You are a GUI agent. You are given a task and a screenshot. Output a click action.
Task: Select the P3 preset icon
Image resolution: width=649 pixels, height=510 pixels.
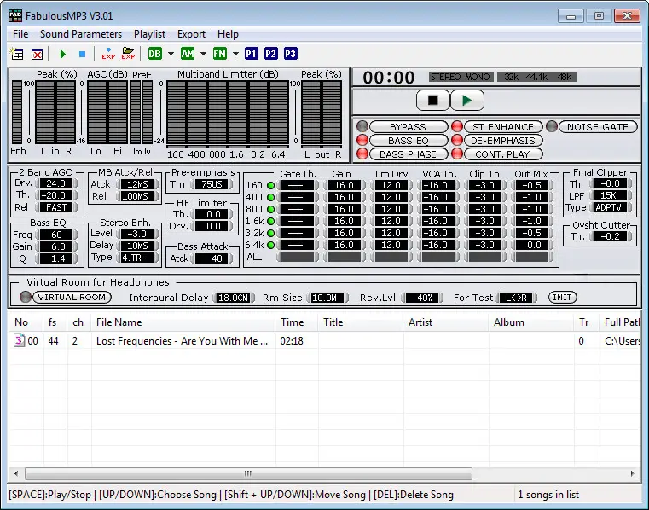pos(291,54)
